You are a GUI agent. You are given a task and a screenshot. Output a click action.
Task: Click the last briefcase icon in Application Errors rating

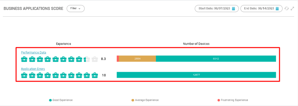[95, 75]
